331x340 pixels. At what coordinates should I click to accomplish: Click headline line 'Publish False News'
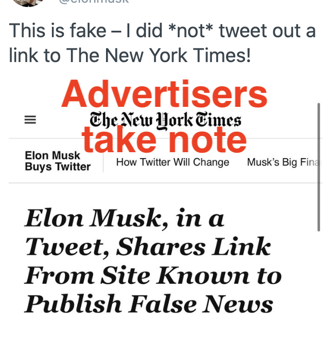point(148,304)
